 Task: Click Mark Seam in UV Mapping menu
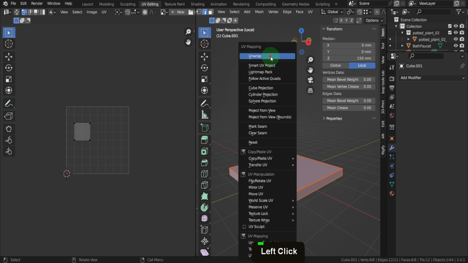(x=258, y=126)
